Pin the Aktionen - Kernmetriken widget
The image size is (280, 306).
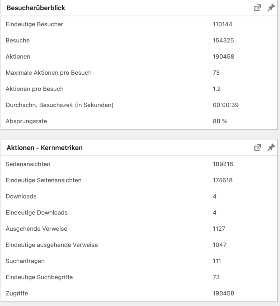[271, 147]
